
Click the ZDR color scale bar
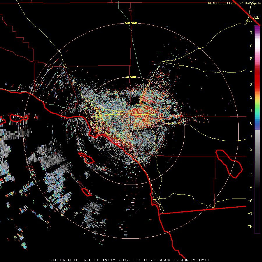point(257,129)
